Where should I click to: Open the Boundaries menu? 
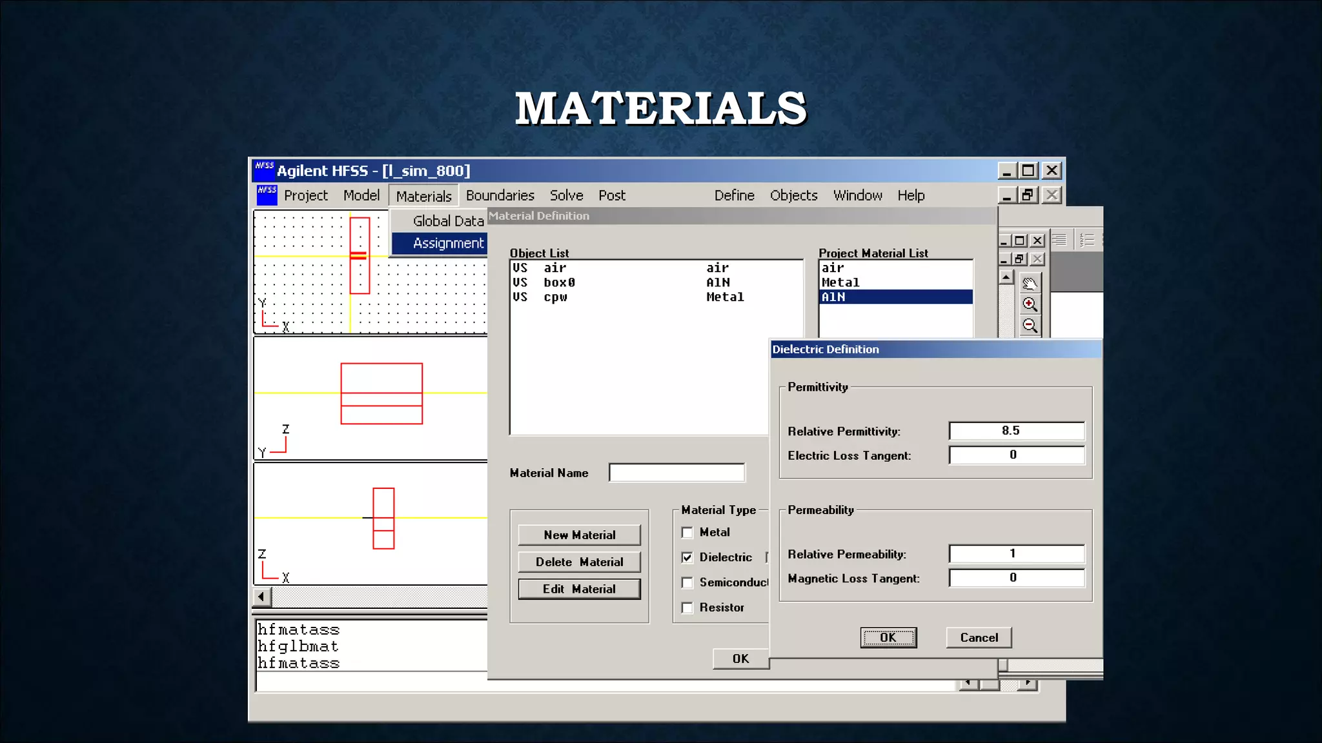click(x=500, y=195)
